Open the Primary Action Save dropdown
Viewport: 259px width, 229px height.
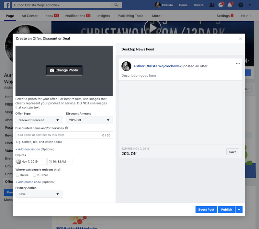[39, 194]
